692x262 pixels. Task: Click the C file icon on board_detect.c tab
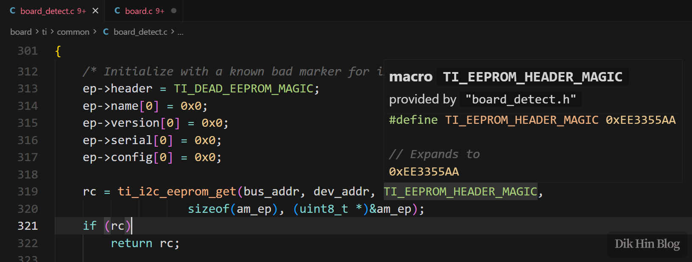click(x=13, y=11)
